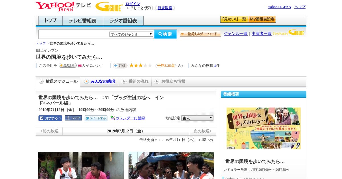Select the みんなの感想 tab

tap(99, 82)
